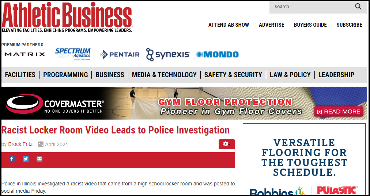Click the Athletic Business logo
This screenshot has width=370, height=196.
[x=67, y=17]
